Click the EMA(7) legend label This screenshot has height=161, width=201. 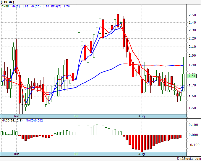pyautogui.click(x=56, y=6)
